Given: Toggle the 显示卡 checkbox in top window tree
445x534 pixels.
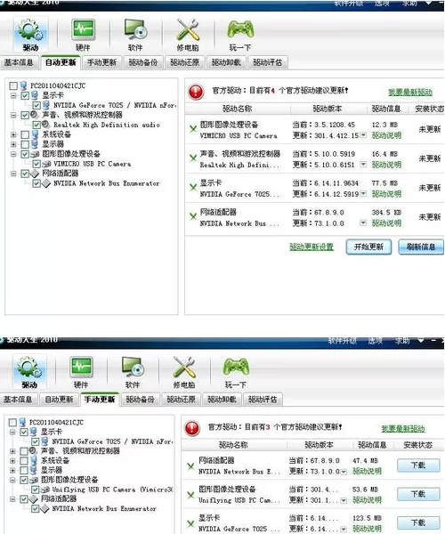Looking at the screenshot, I should [25, 95].
